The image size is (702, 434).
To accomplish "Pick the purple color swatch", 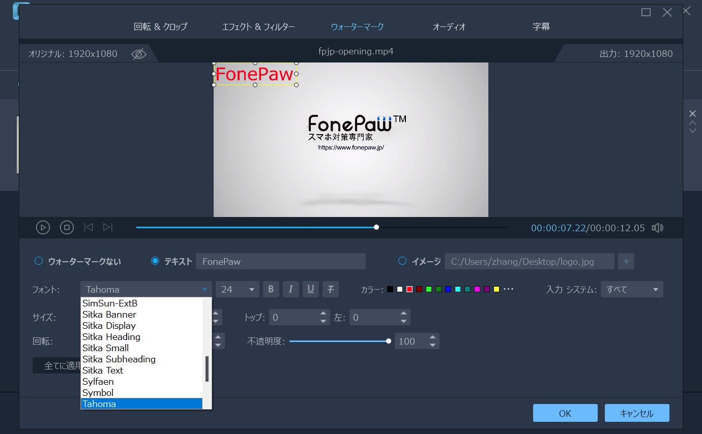I will [x=487, y=289].
